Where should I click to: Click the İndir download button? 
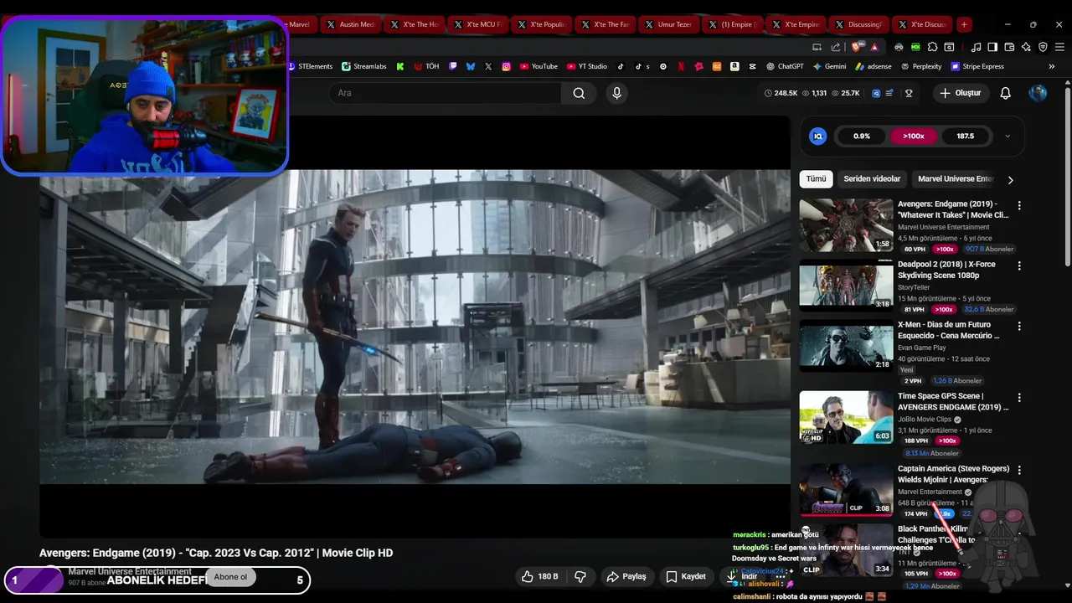click(x=742, y=577)
